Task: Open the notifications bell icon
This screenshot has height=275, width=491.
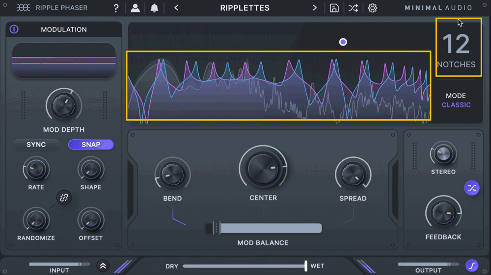Action: point(154,8)
